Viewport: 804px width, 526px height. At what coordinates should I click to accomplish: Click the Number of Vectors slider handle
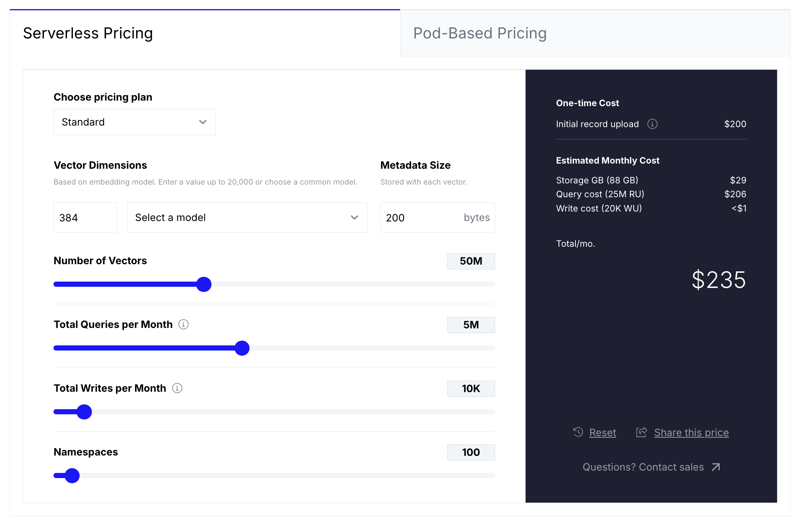(x=204, y=284)
